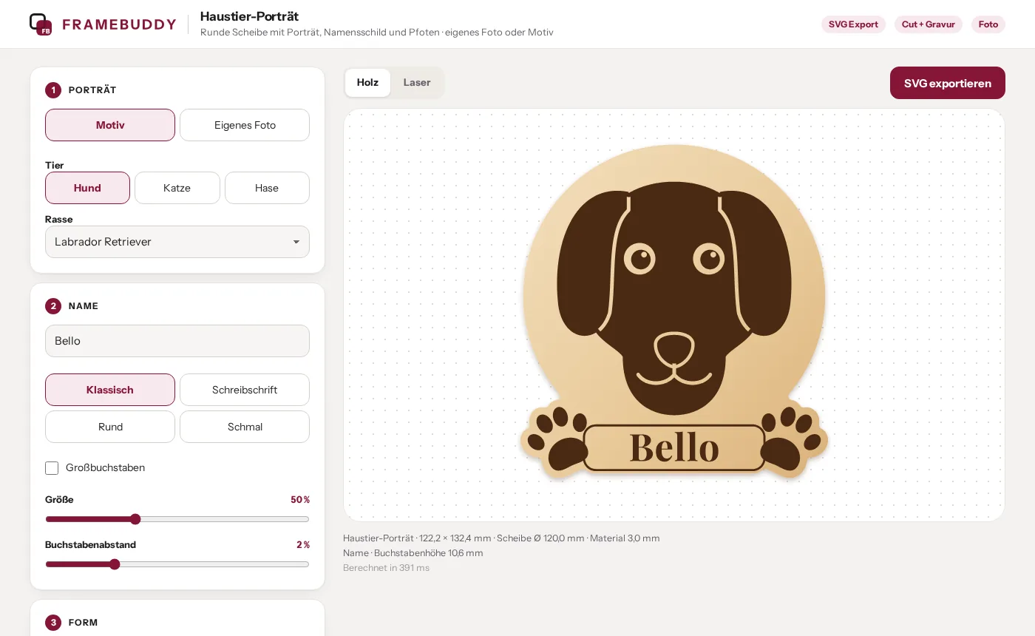Click the FRAMEBUDDY brand name
Image resolution: width=1035 pixels, height=636 pixels.
point(120,24)
